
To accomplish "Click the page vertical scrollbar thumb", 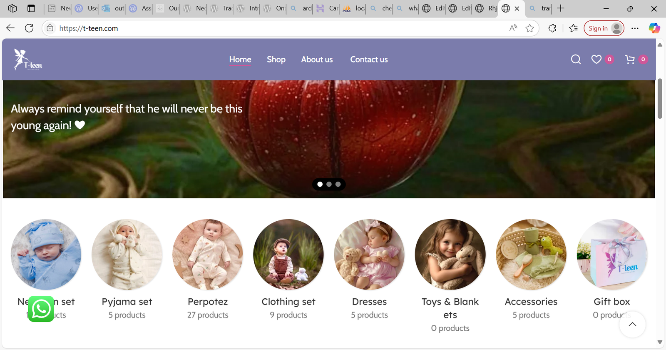I will [660, 98].
